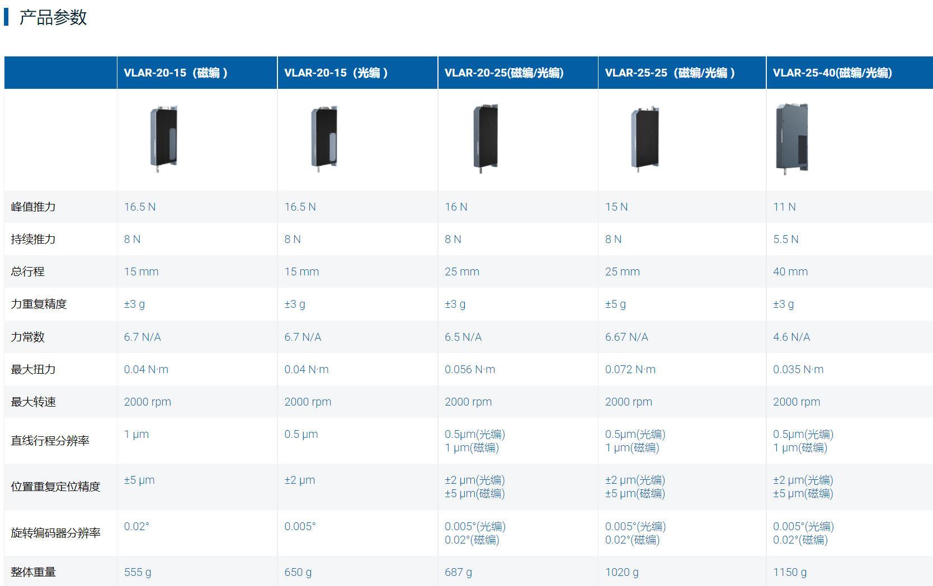This screenshot has width=933, height=586.
Task: Click the 1150 g weight value
Action: pos(790,572)
